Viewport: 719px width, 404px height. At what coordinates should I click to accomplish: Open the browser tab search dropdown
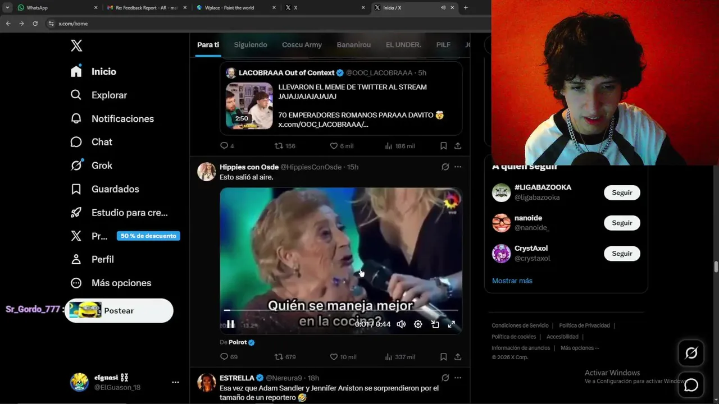(x=7, y=8)
